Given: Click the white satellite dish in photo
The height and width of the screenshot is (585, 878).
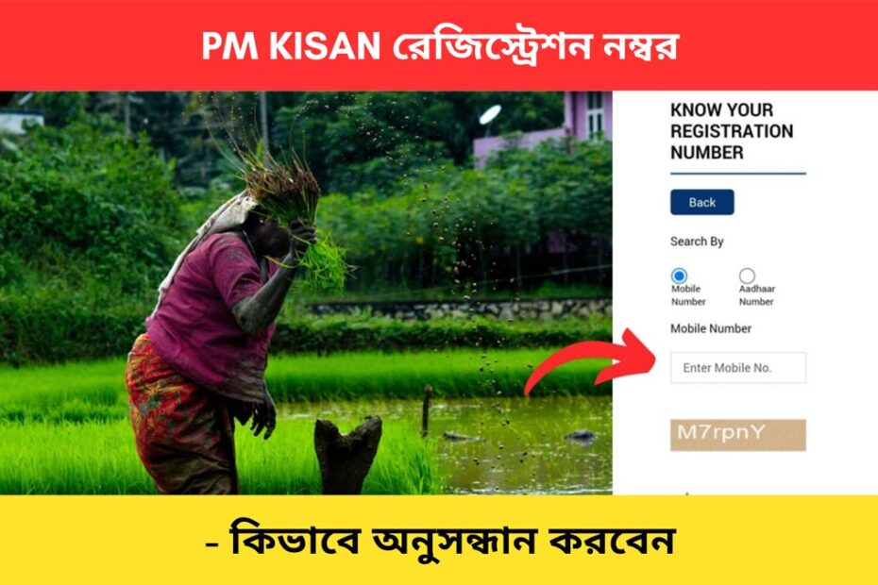Looking at the screenshot, I should [x=490, y=115].
